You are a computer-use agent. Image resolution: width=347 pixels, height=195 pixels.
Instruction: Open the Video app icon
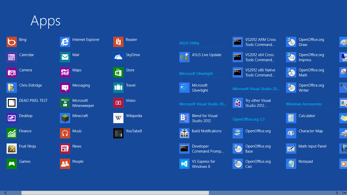click(118, 103)
